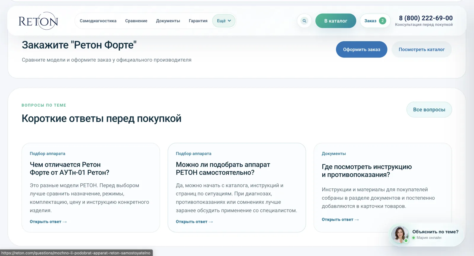The image size is (474, 256).
Task: Click Подбор аппарата tag on second card
Action: click(x=193, y=153)
